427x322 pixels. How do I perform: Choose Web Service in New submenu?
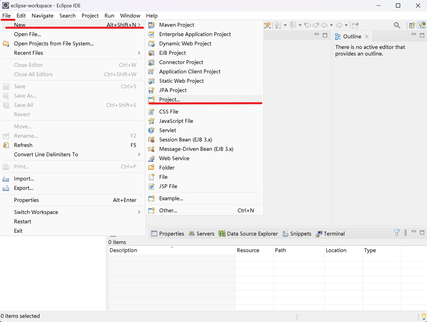pos(204,158)
